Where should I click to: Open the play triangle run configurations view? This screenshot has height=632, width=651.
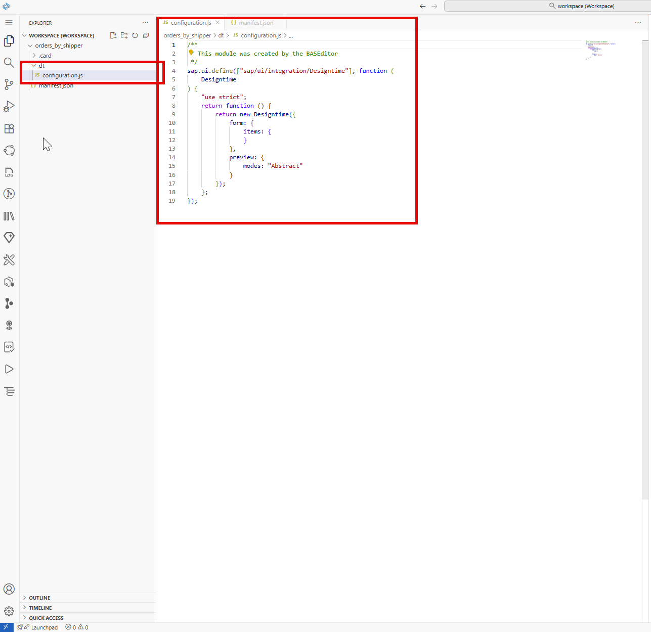coord(9,369)
